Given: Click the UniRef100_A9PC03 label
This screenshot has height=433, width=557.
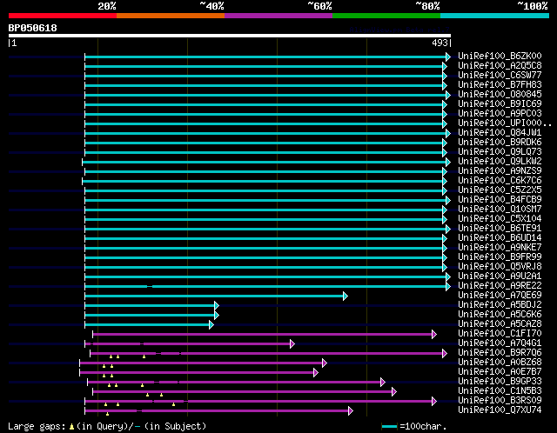Looking at the screenshot, I should click(x=500, y=114).
